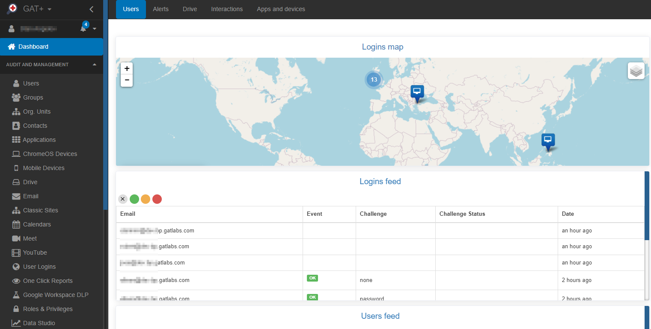
Task: Click the YouTube film strip icon
Action: click(16, 253)
